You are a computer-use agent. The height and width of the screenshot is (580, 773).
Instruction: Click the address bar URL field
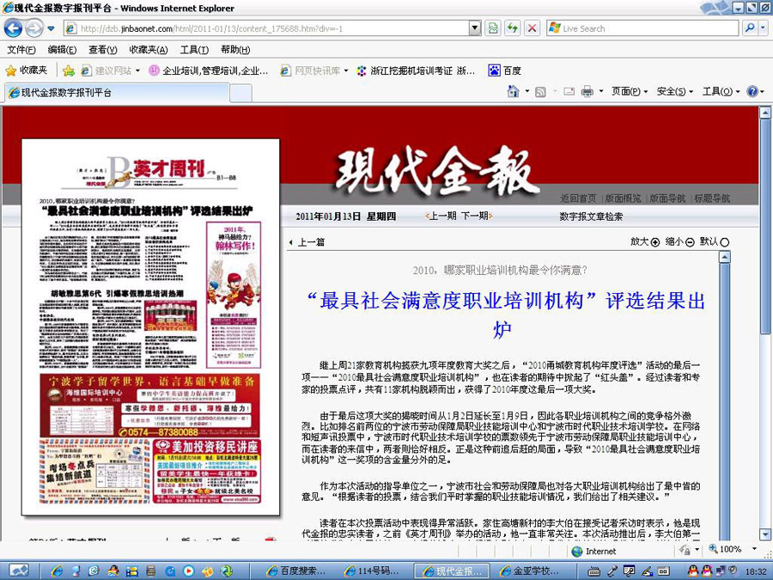click(266, 28)
